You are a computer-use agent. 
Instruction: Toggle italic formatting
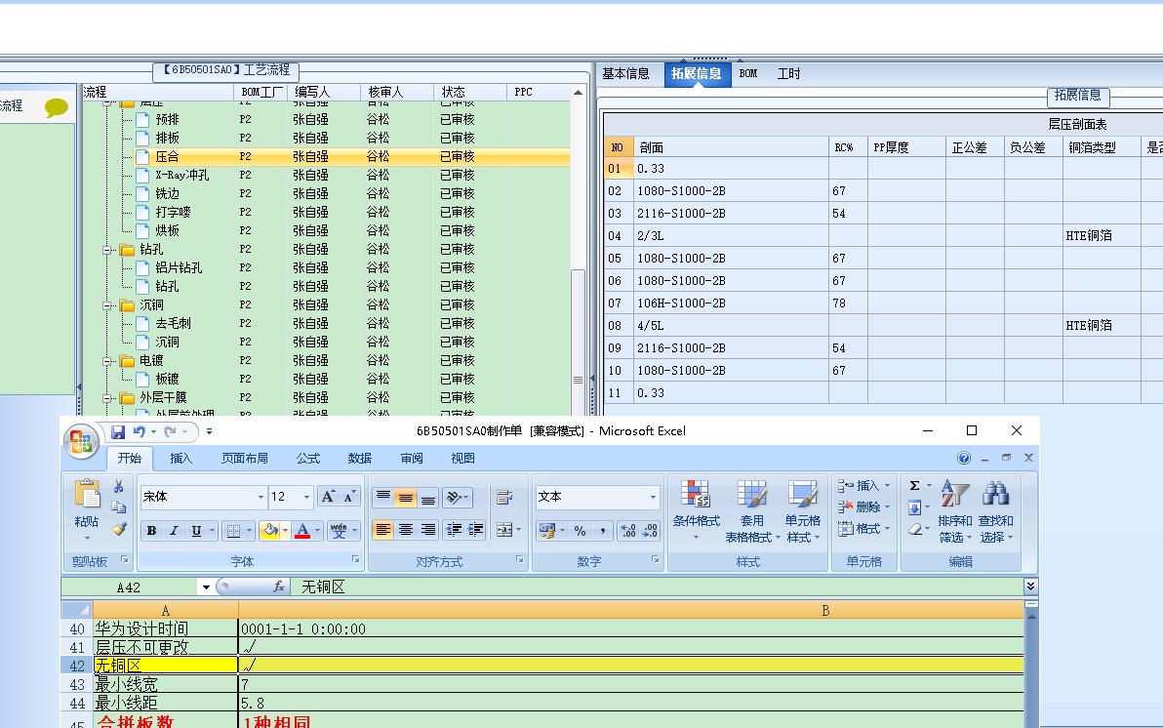click(174, 531)
